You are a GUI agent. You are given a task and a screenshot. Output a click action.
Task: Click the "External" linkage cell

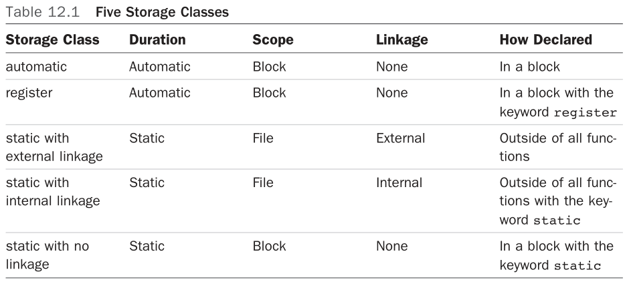[400, 138]
